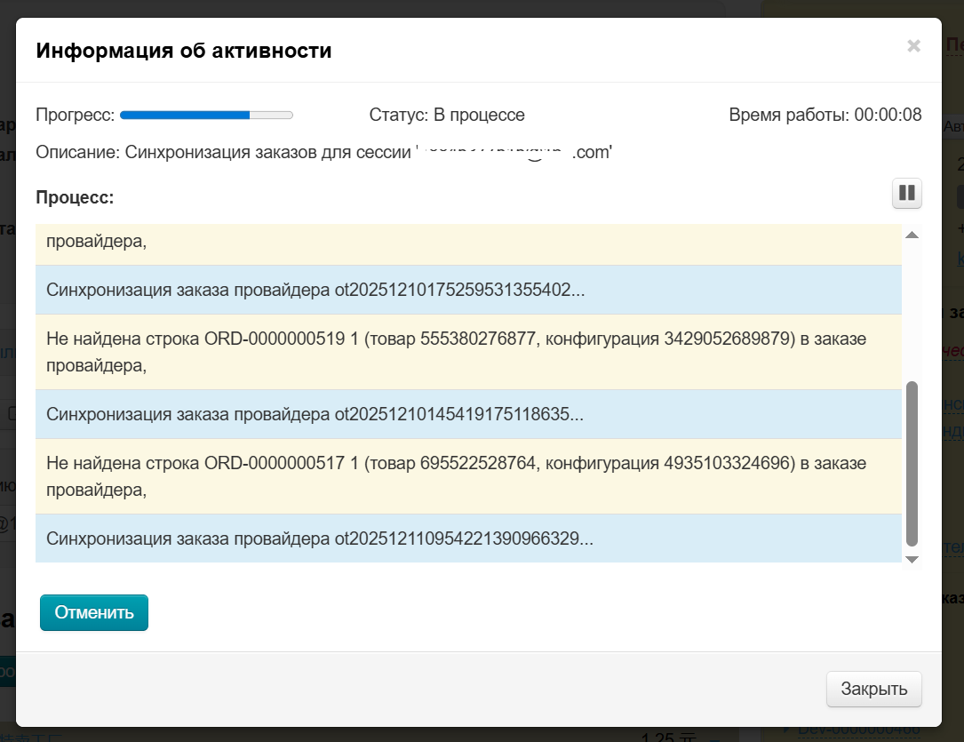Click the partial top log row "провайдера,"
Screen dimensions: 964x742
pos(468,243)
